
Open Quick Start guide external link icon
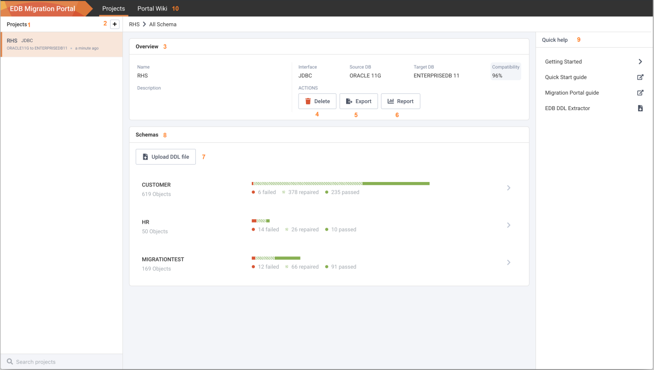[x=640, y=77]
